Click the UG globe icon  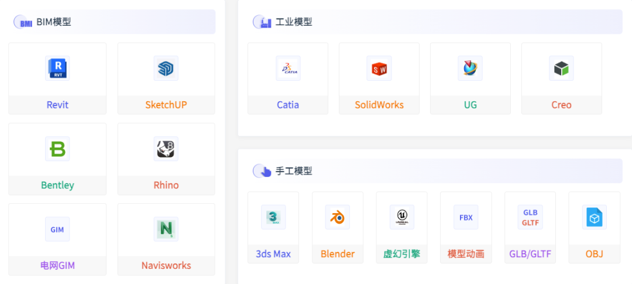tap(470, 68)
